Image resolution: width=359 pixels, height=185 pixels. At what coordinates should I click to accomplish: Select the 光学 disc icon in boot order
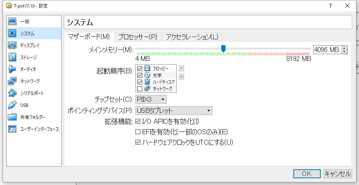147,75
